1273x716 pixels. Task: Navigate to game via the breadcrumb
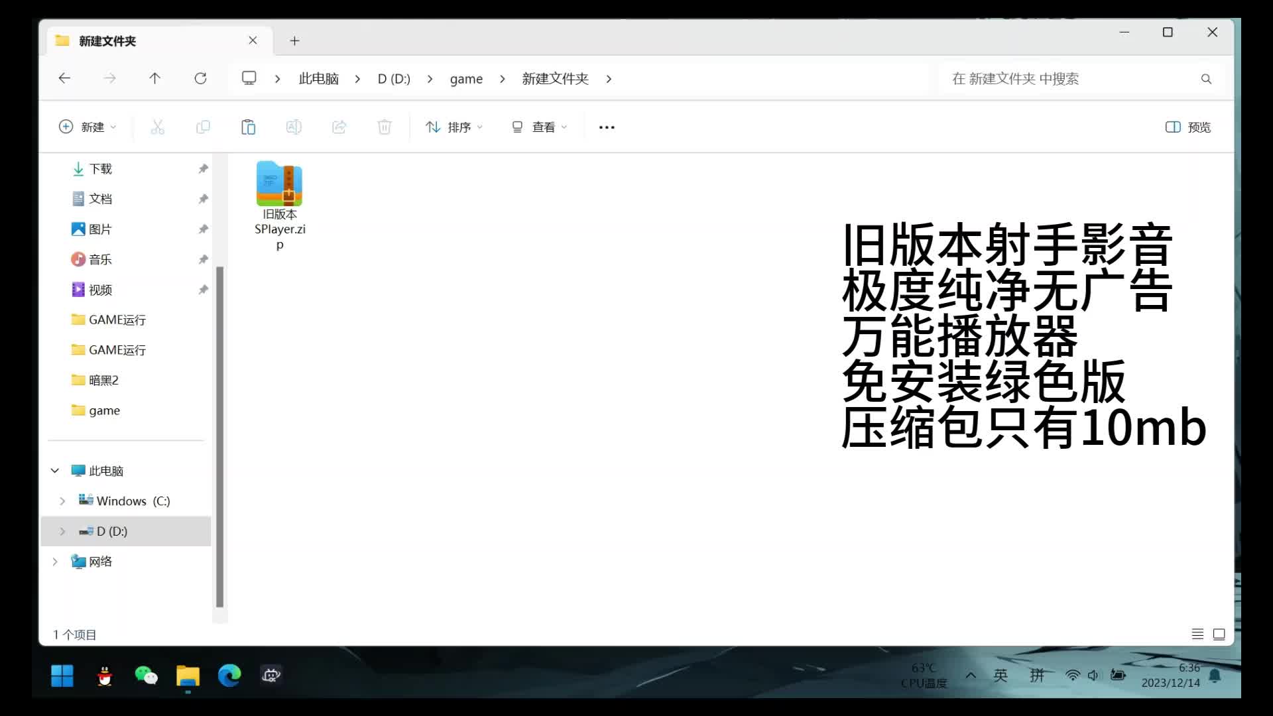pos(466,78)
